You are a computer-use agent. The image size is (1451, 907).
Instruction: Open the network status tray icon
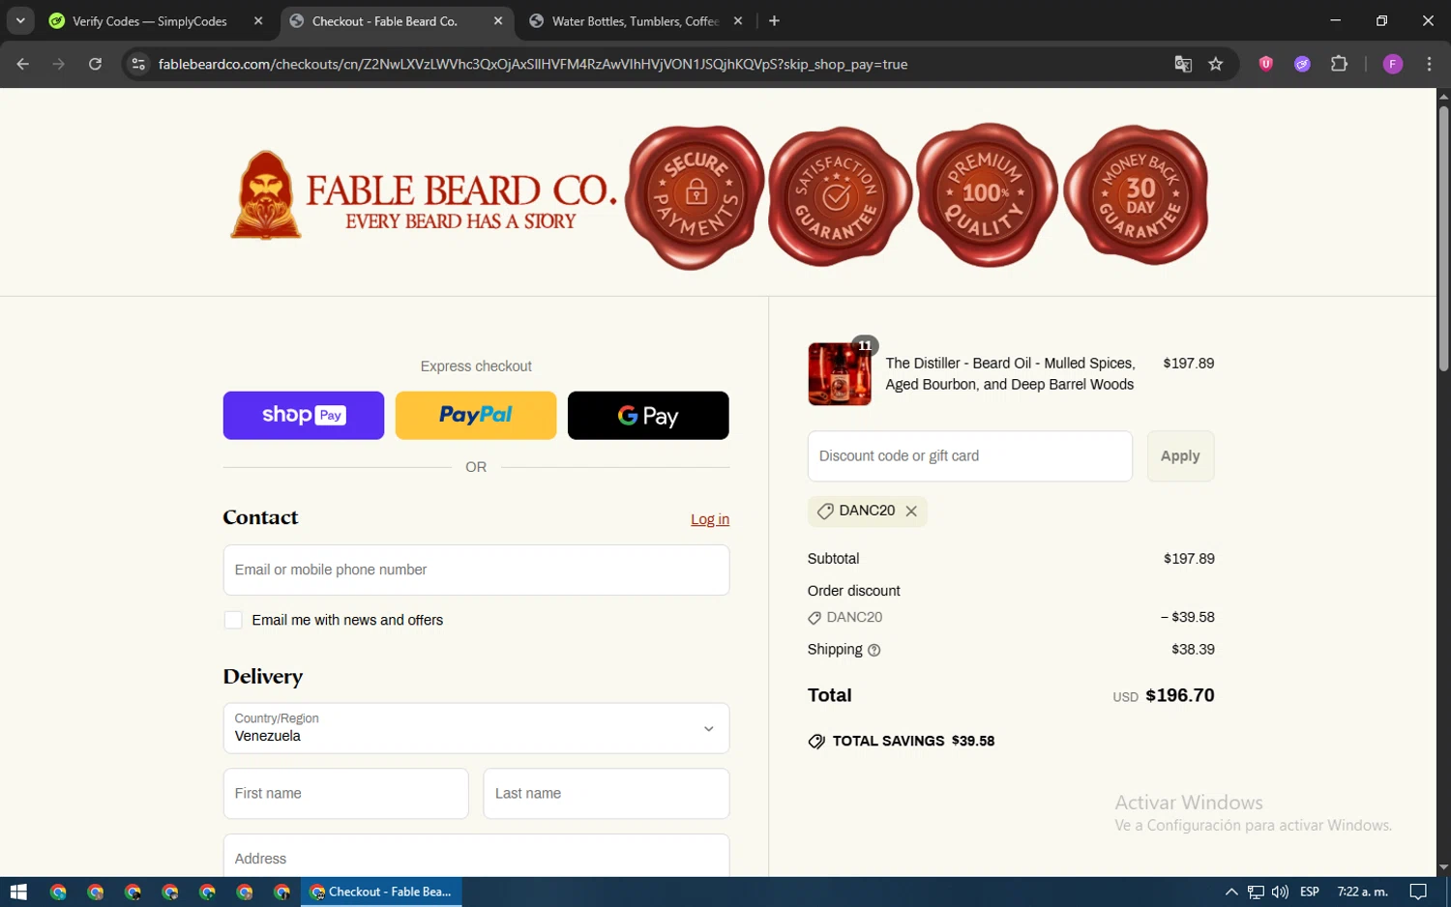click(x=1256, y=892)
